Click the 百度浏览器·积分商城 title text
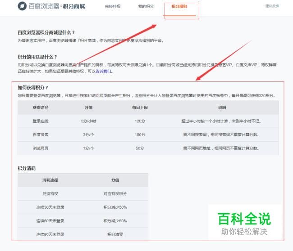The image size is (293, 251). pos(57,6)
